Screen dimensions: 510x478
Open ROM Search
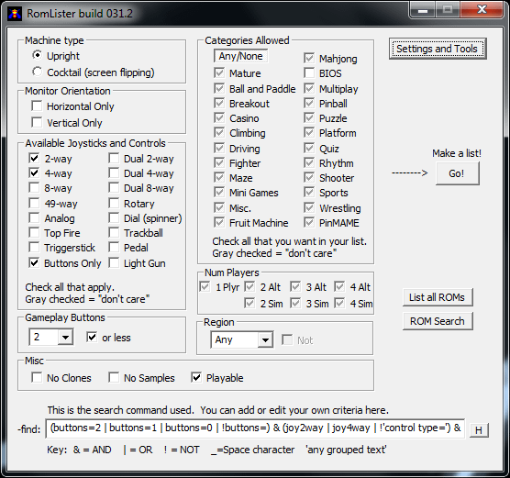coord(438,321)
